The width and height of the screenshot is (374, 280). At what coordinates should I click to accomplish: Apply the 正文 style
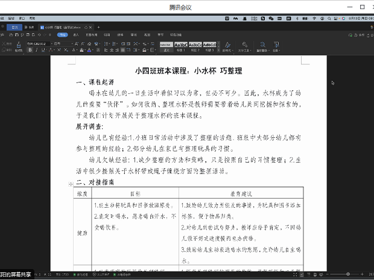coord(166,47)
